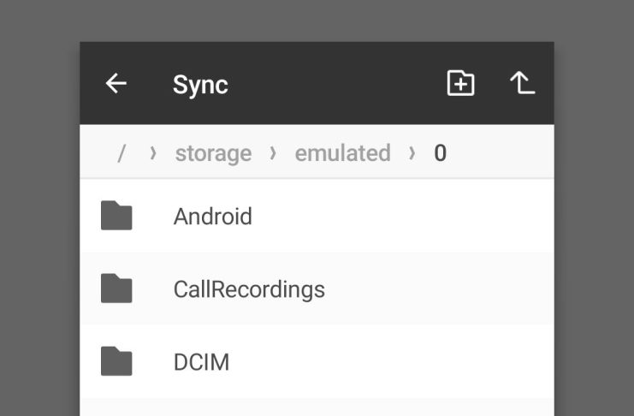This screenshot has width=634, height=416.
Task: Select current folder '0' in breadcrumb
Action: (x=440, y=153)
